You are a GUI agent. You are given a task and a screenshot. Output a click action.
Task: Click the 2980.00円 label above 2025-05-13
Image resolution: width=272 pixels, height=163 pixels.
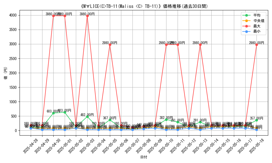[200, 43]
